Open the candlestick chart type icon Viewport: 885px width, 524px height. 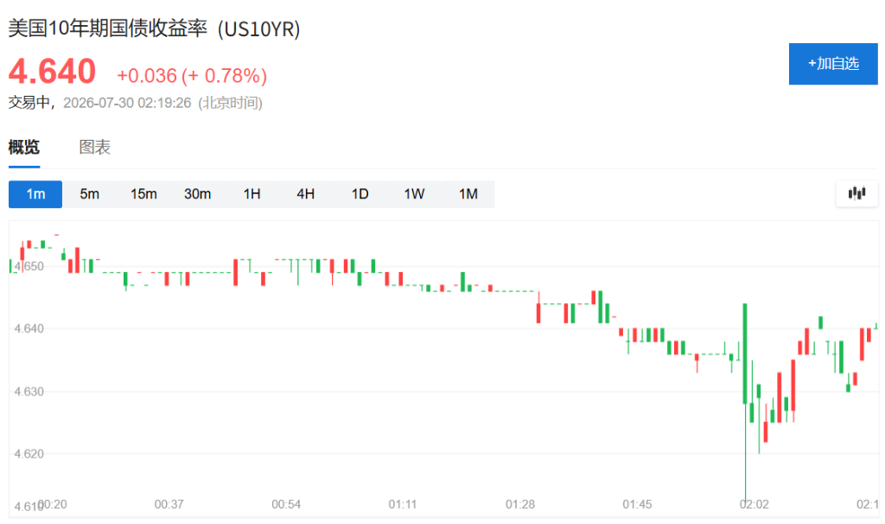click(x=856, y=193)
